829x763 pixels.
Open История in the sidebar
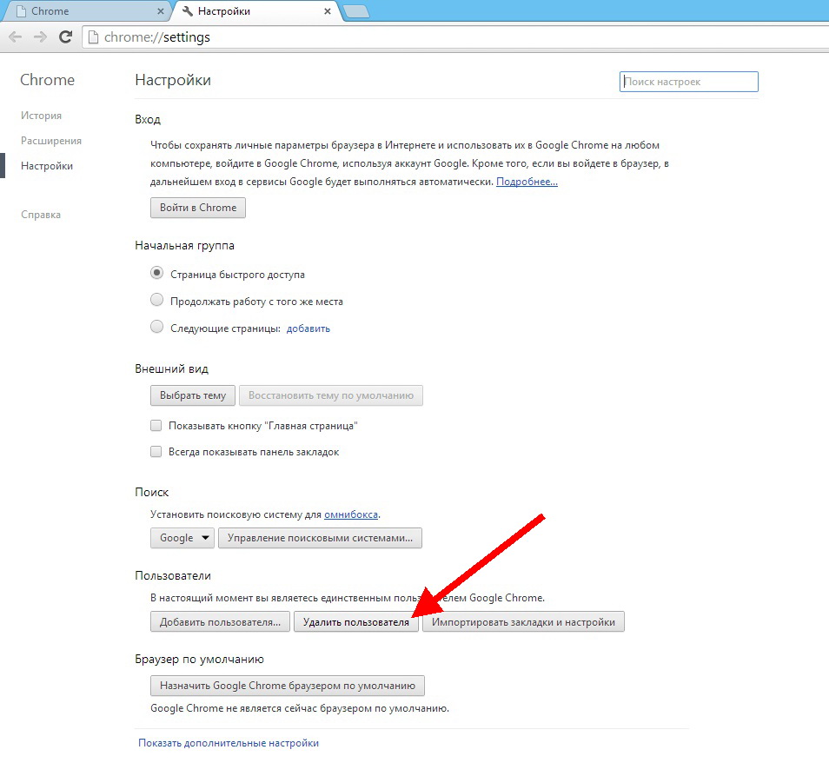pyautogui.click(x=41, y=115)
